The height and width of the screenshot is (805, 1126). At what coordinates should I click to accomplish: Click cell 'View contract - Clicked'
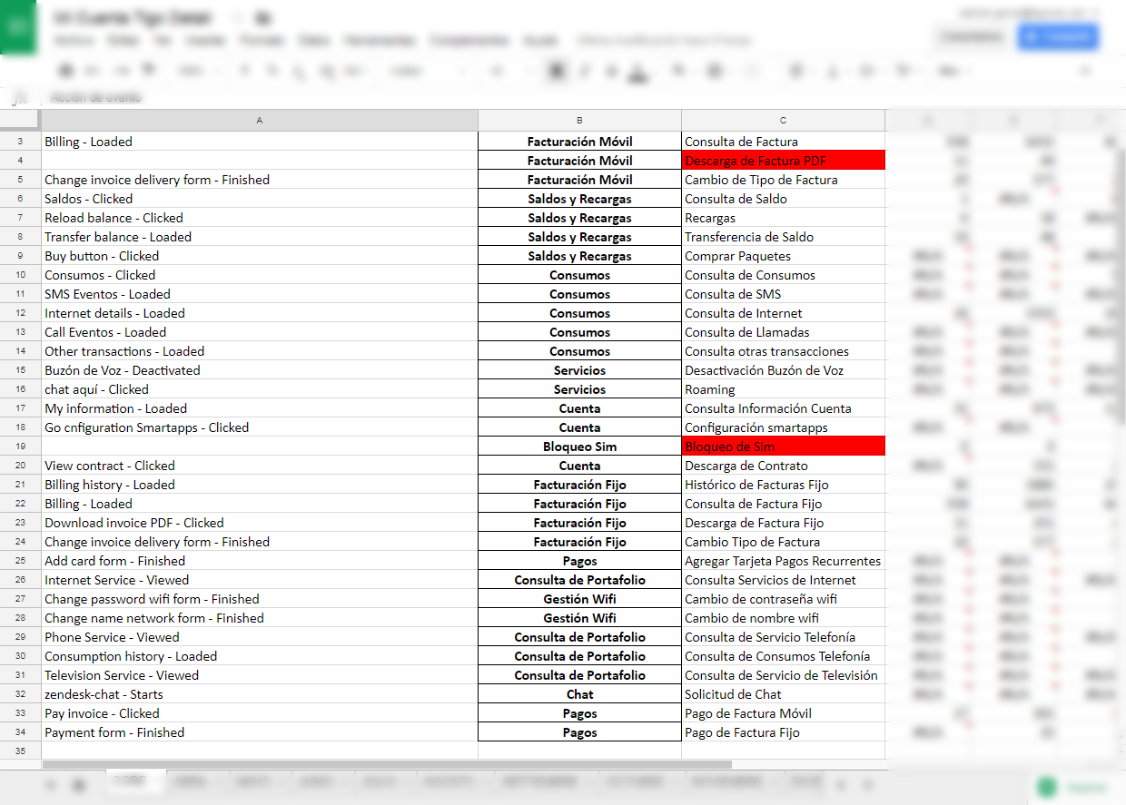click(x=260, y=466)
